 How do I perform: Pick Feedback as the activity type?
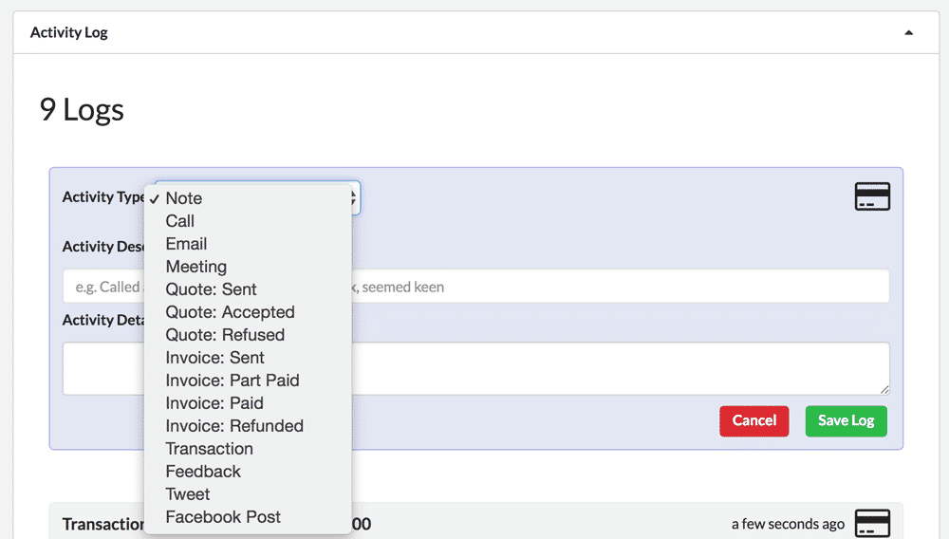[248, 472]
